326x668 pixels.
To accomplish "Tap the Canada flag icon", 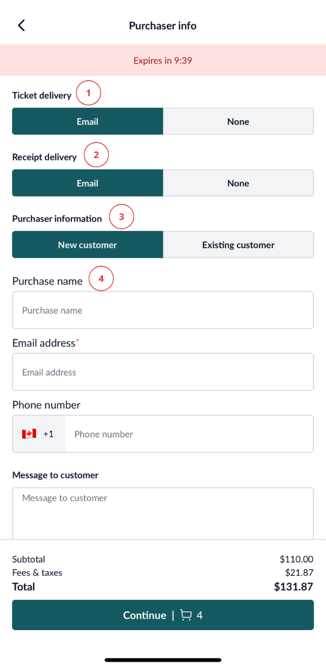I will coord(29,434).
